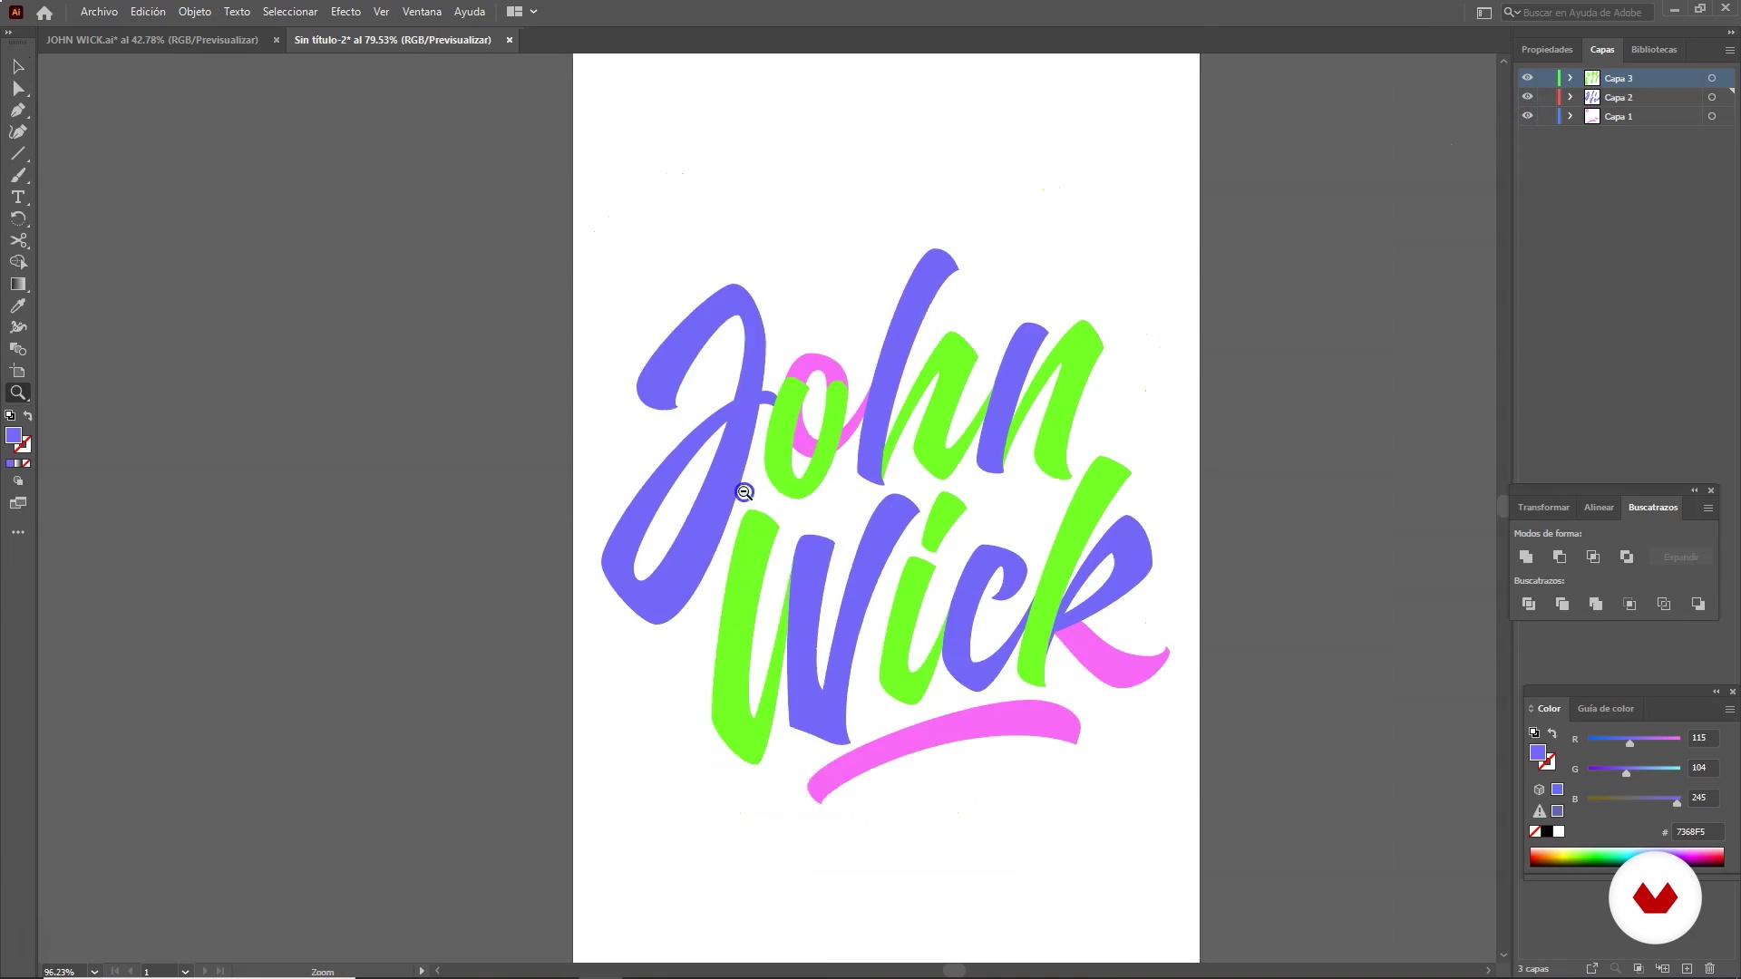Switch to the Alinear tab
The width and height of the screenshot is (1741, 979).
1599,508
